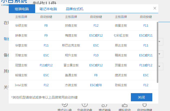Click the 杰微主板 ESC或F8 hotkey
The image size is (170, 111).
(96, 85)
